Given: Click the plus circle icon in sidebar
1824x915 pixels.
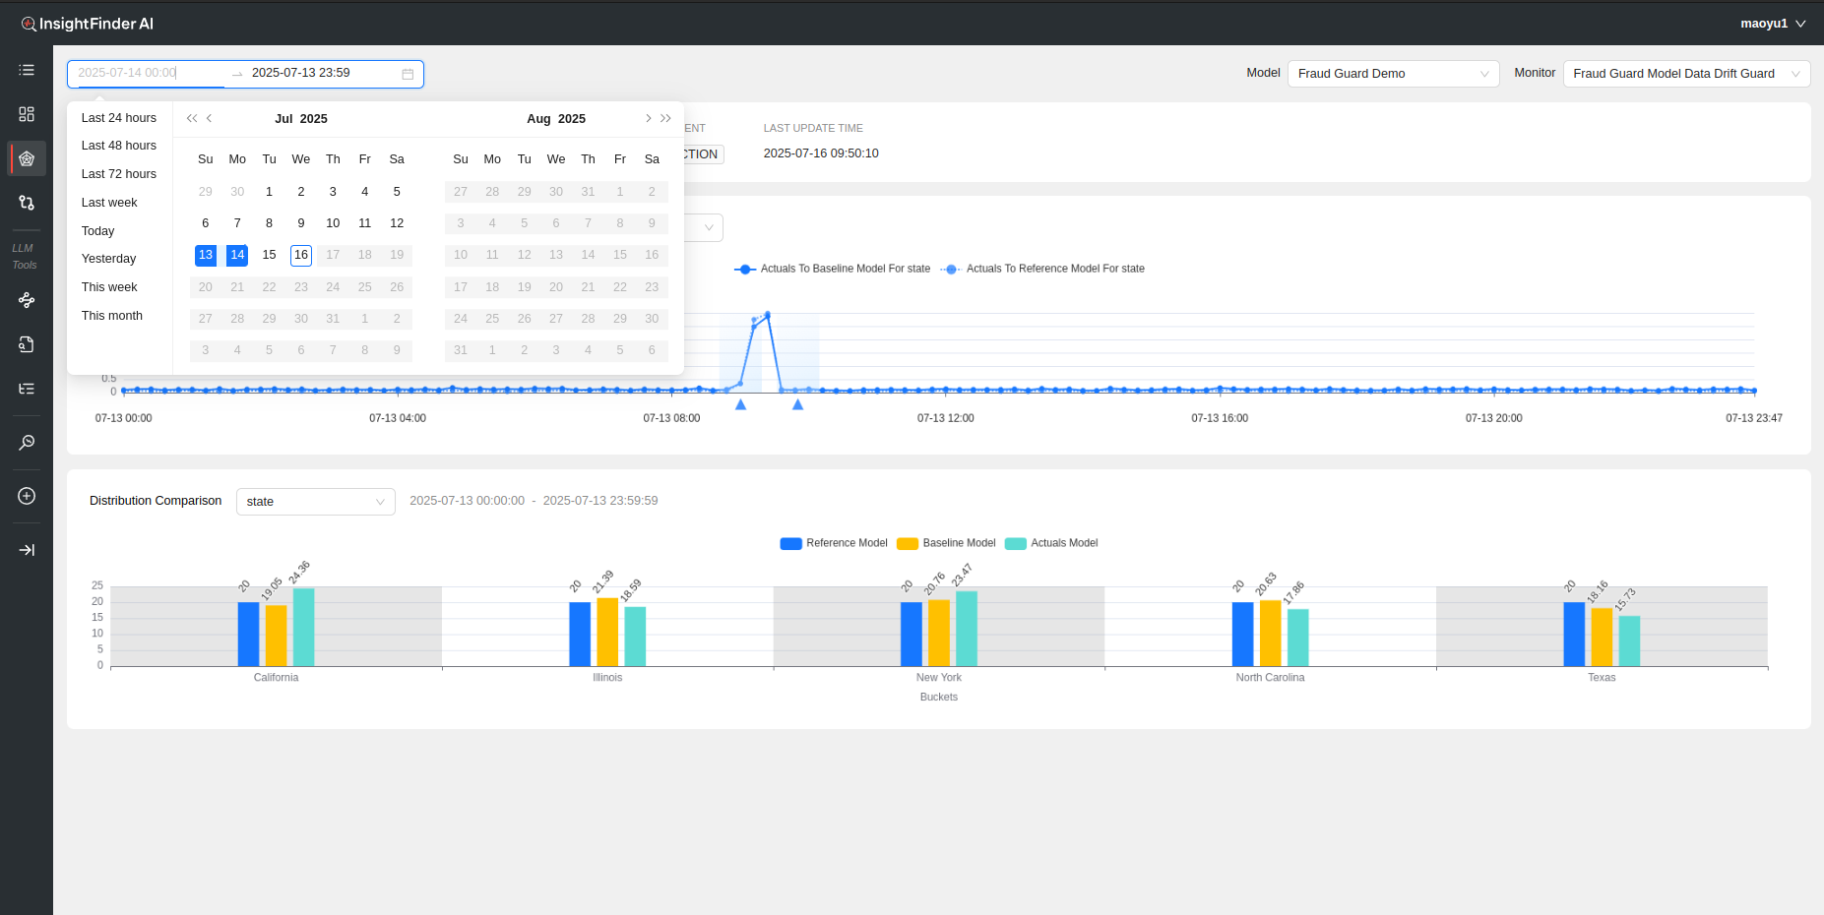Looking at the screenshot, I should 27,496.
